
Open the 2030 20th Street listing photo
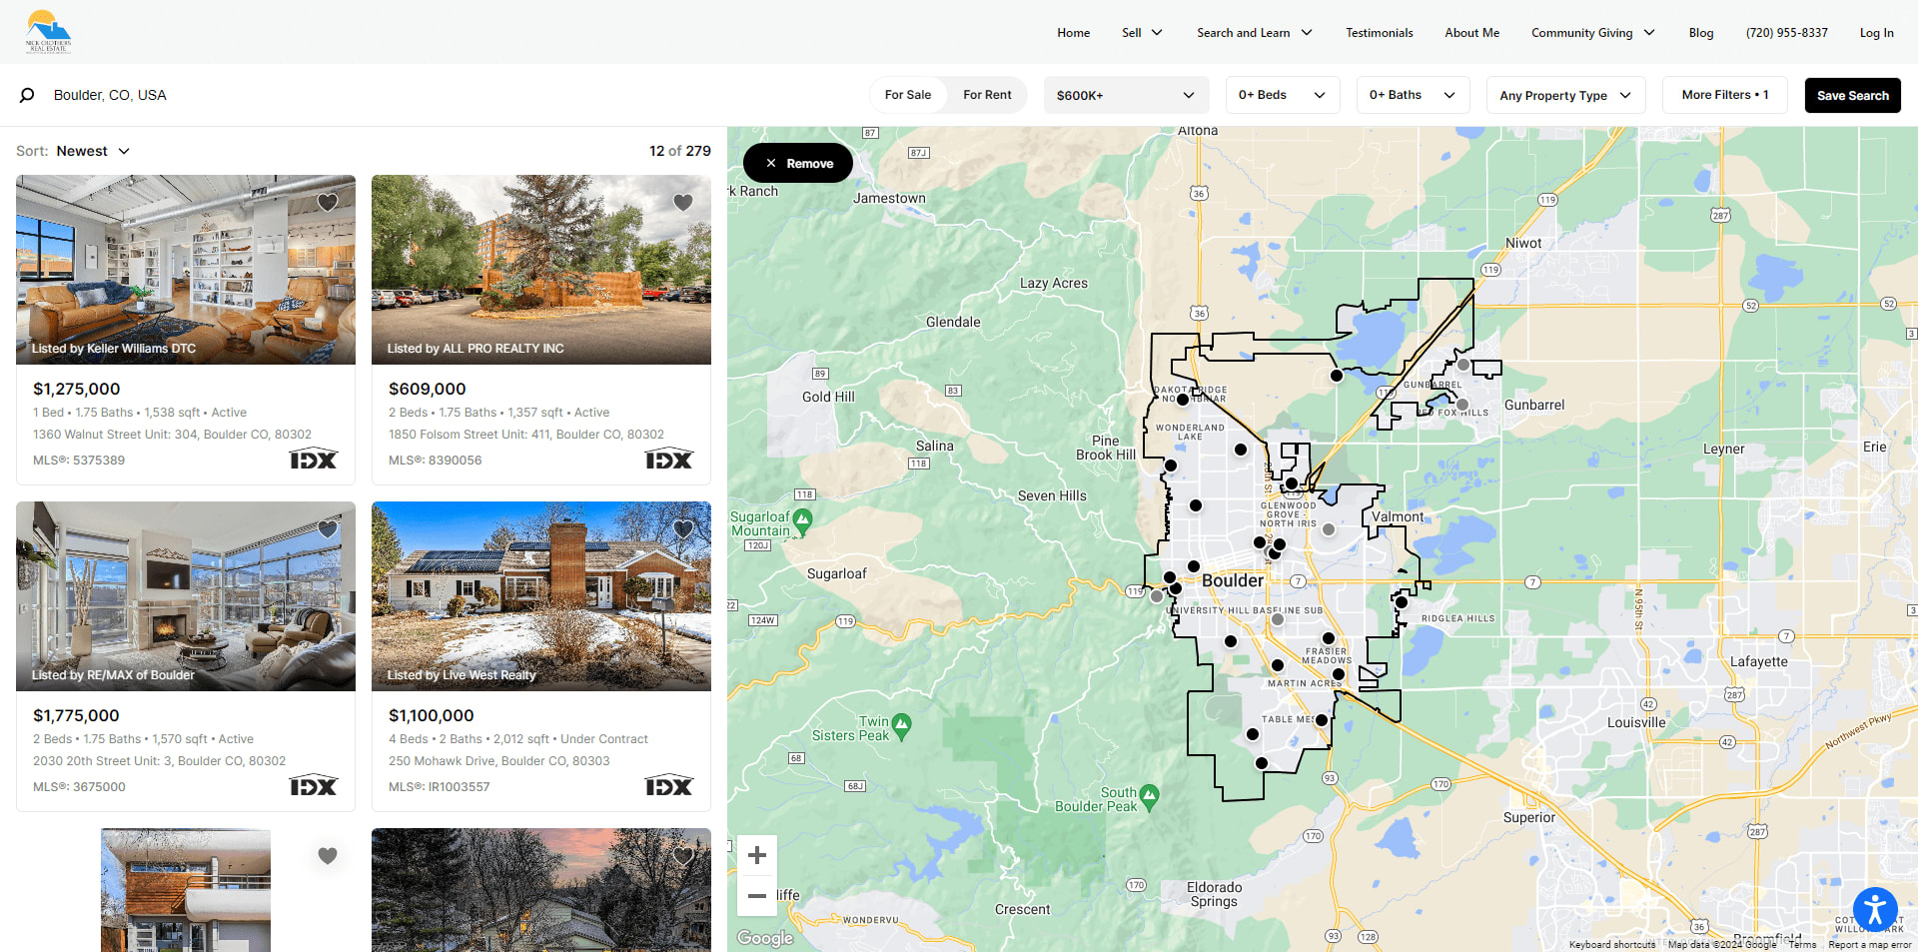(186, 596)
